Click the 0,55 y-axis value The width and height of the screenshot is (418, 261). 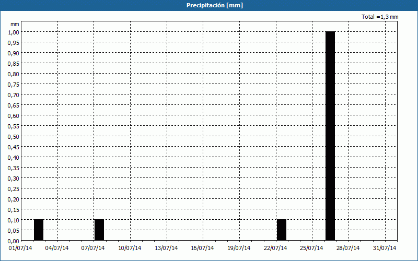14,126
